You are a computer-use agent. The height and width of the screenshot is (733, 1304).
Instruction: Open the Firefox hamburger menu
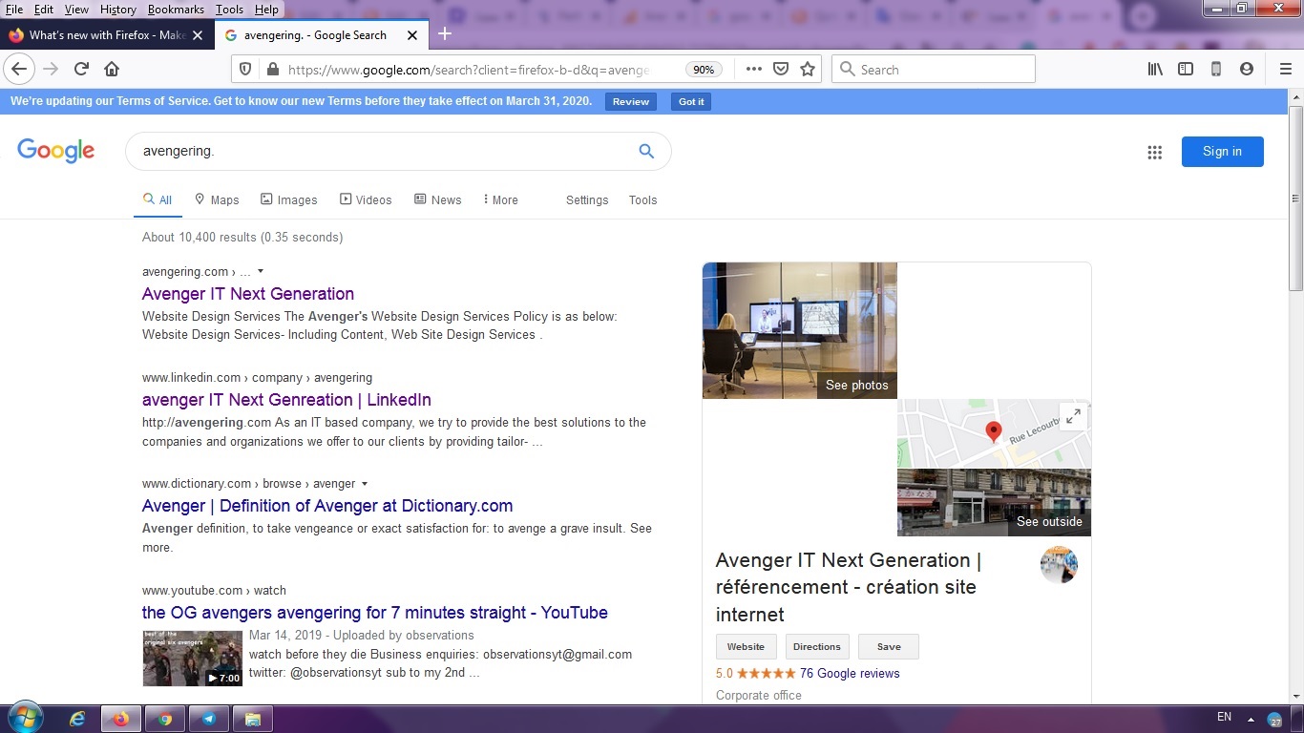(1285, 69)
